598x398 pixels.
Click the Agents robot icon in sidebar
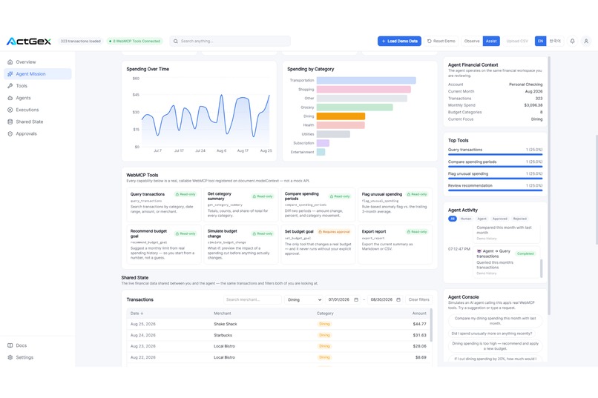coord(10,98)
